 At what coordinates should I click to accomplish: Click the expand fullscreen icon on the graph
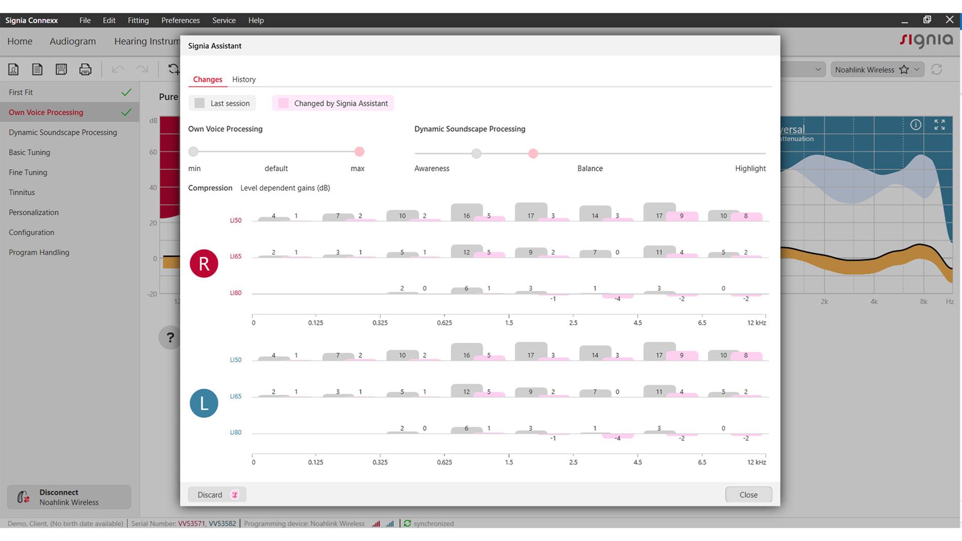[940, 124]
